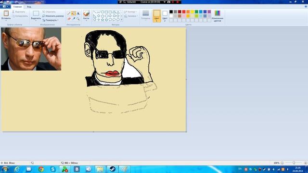Open the Изменение цветов edit colors dialog
The width and height of the screenshot is (308, 173).
(x=218, y=16)
